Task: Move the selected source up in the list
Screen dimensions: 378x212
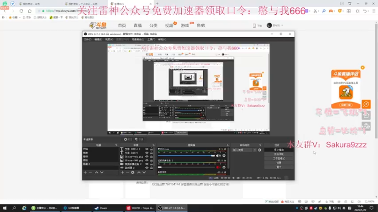Action: (x=139, y=172)
